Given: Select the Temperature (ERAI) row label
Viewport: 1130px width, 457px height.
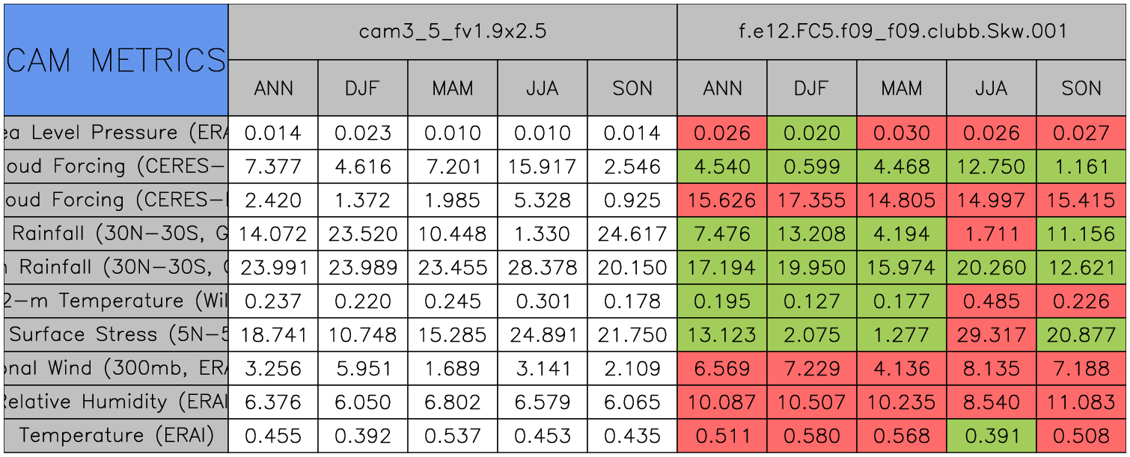Looking at the screenshot, I should tap(116, 435).
